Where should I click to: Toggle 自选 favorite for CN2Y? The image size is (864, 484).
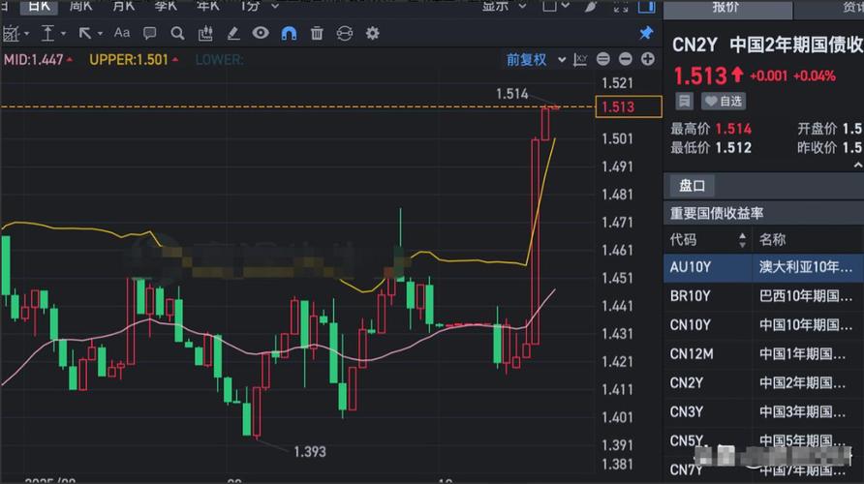coord(724,101)
